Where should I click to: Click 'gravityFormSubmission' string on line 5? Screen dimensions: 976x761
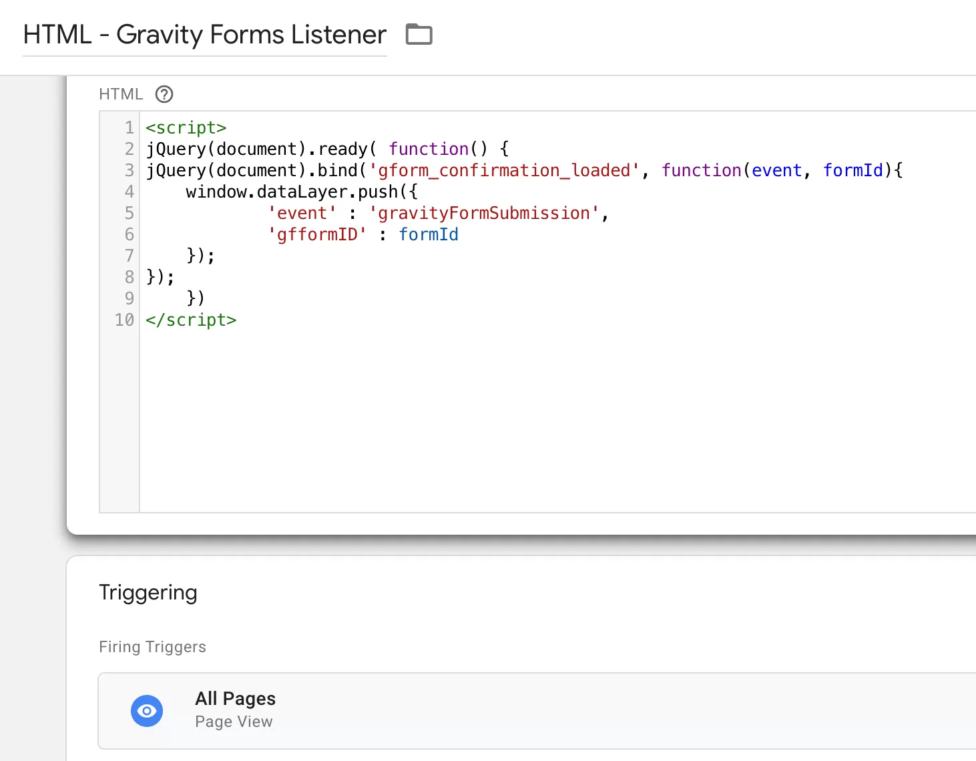tap(484, 213)
